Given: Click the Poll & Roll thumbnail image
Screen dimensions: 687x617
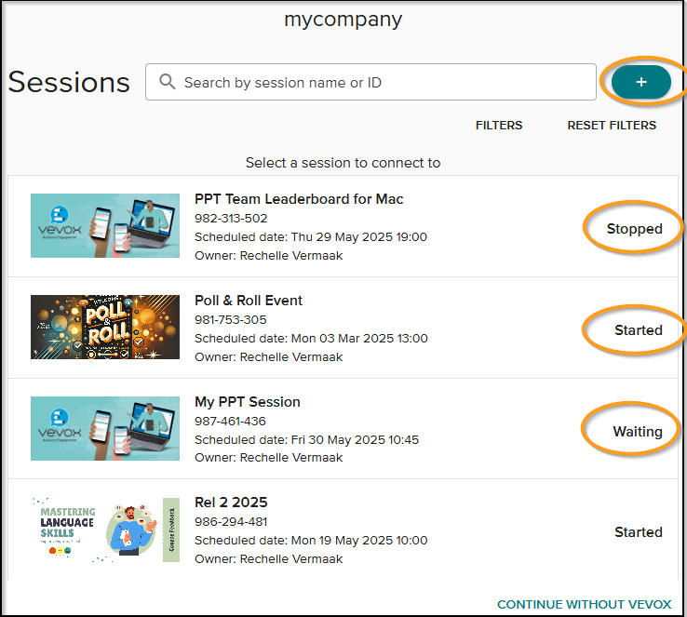Looking at the screenshot, I should [105, 327].
